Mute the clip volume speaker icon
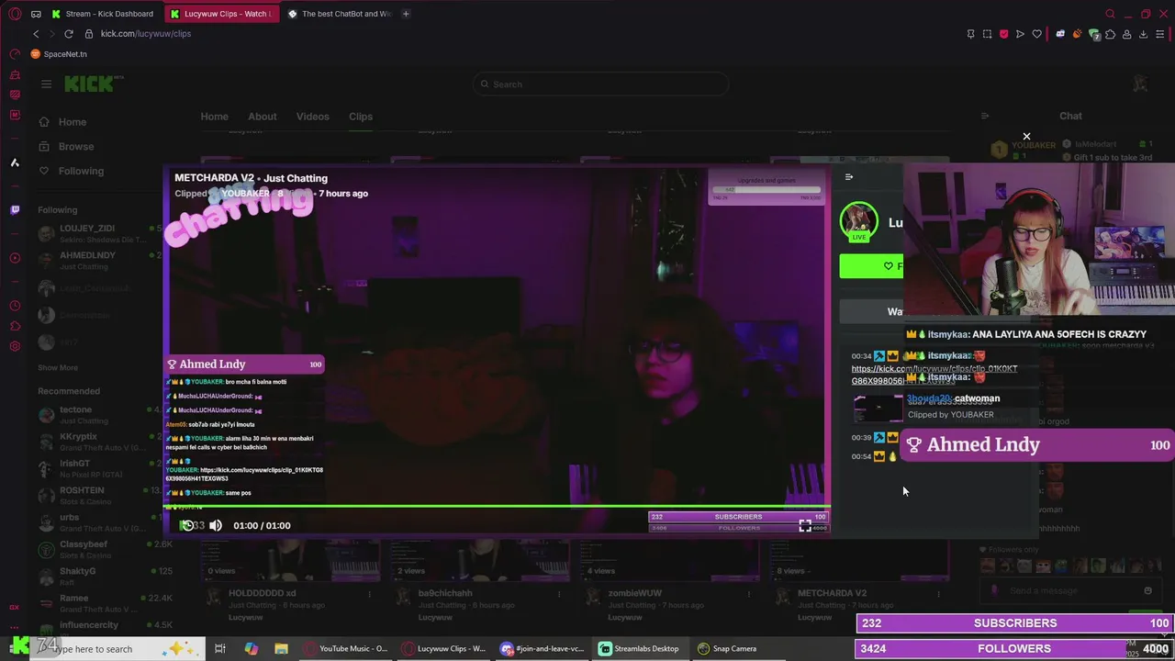This screenshot has width=1175, height=661. coord(216,525)
